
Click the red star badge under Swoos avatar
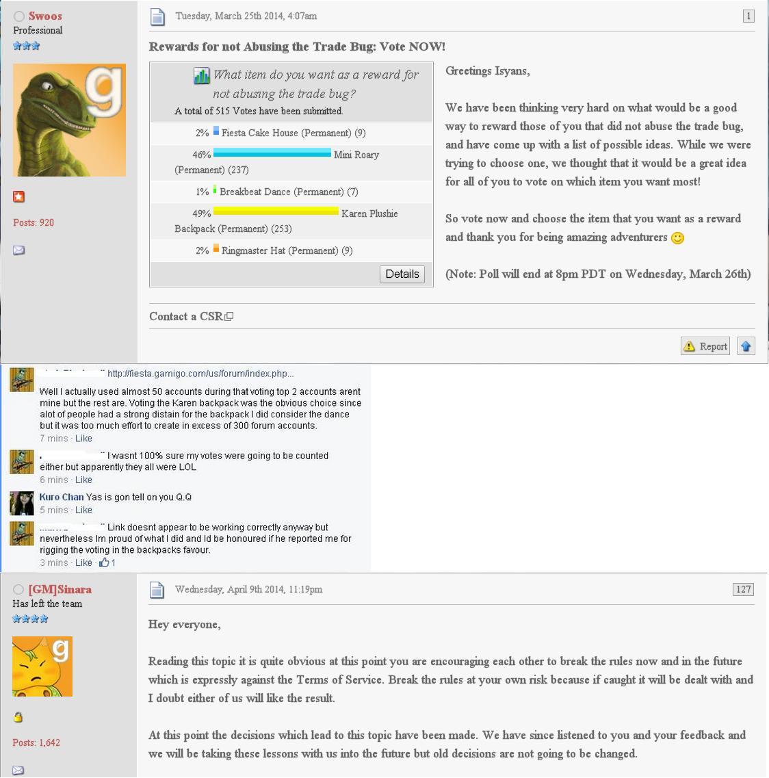click(19, 196)
